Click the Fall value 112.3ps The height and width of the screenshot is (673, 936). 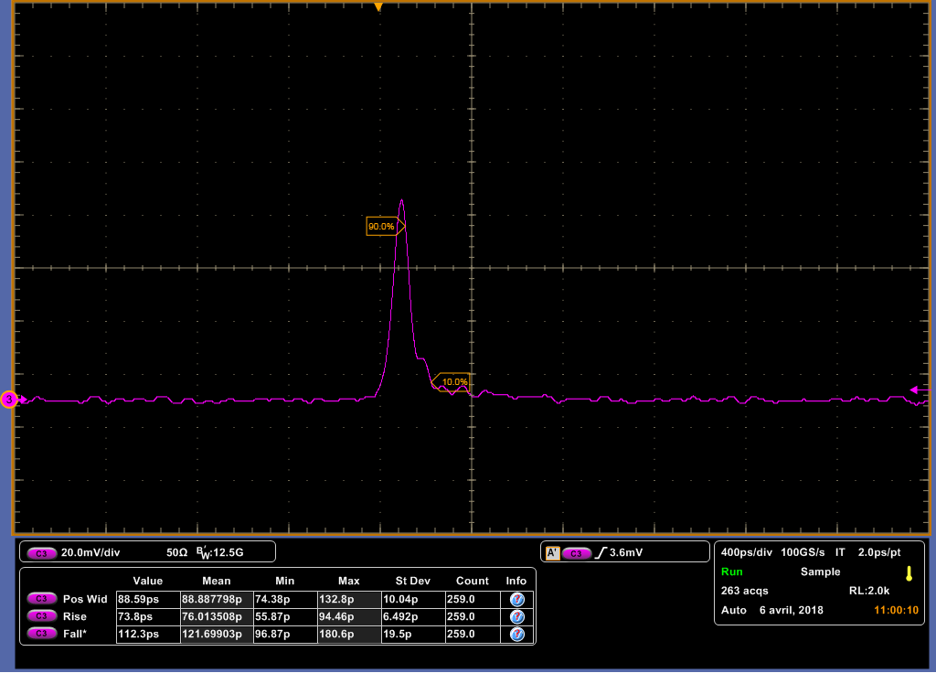(x=148, y=635)
